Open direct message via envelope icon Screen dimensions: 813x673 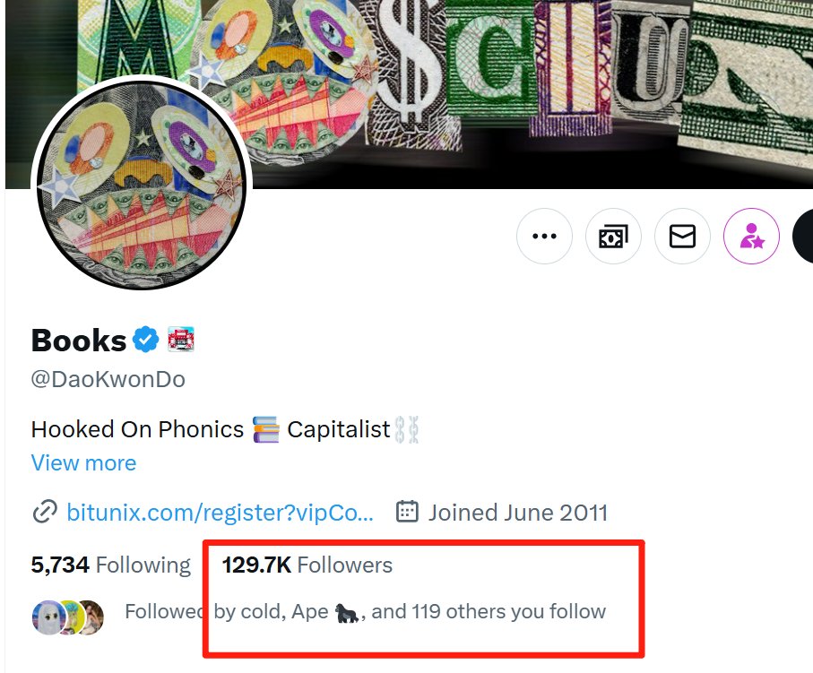click(682, 237)
